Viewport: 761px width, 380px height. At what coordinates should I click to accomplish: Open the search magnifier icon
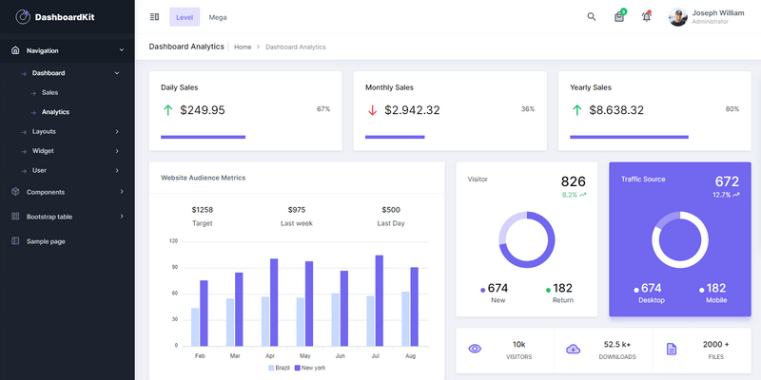(592, 17)
